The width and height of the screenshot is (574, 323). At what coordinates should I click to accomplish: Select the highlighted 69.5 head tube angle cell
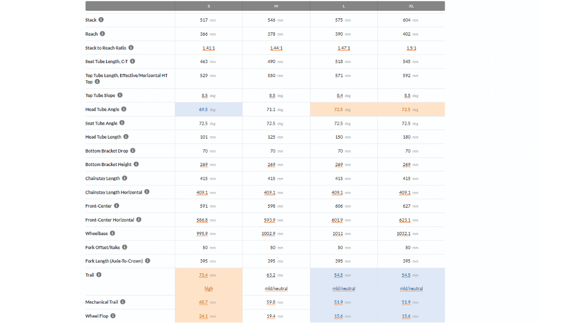pyautogui.click(x=209, y=109)
